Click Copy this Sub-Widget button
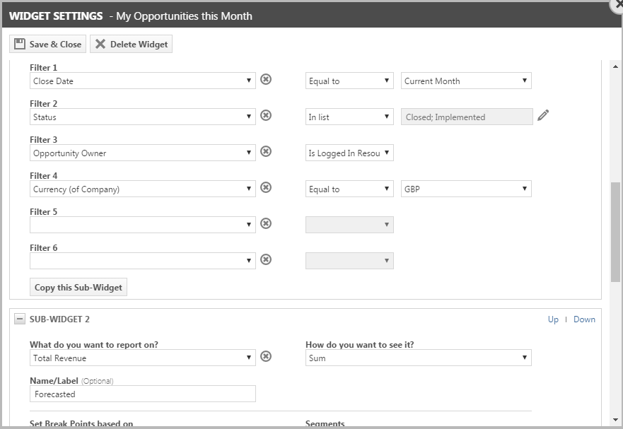 pos(78,287)
